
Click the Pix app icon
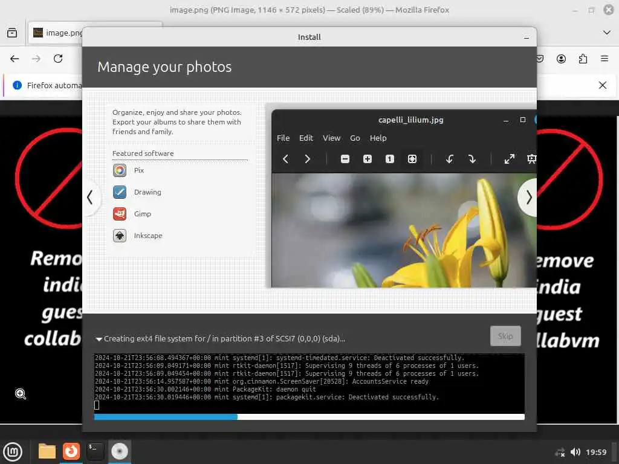click(120, 170)
